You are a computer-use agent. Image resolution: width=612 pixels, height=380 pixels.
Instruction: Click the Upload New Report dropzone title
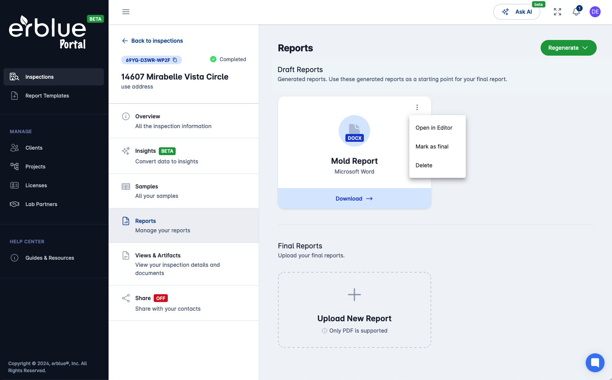(354, 318)
